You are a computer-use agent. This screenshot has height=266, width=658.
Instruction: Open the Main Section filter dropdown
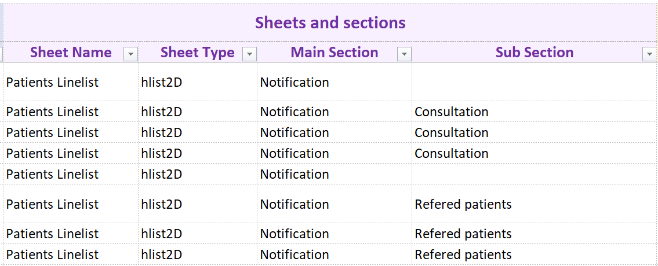(x=404, y=54)
